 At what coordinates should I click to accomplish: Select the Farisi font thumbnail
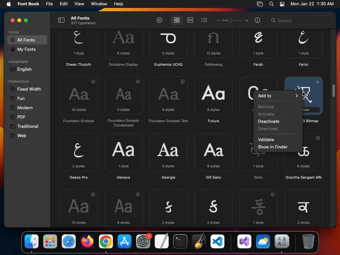[303, 43]
